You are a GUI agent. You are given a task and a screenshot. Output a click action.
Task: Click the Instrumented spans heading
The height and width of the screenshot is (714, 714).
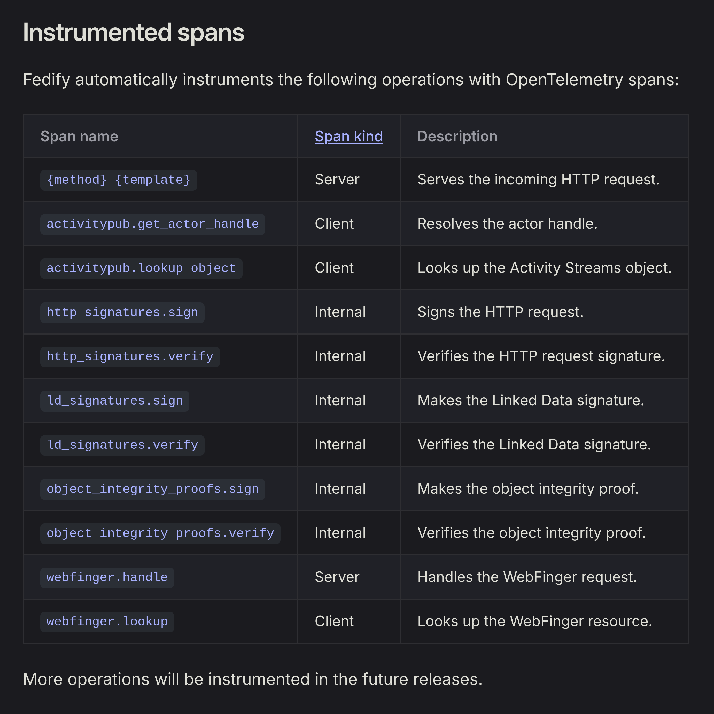pyautogui.click(x=133, y=33)
